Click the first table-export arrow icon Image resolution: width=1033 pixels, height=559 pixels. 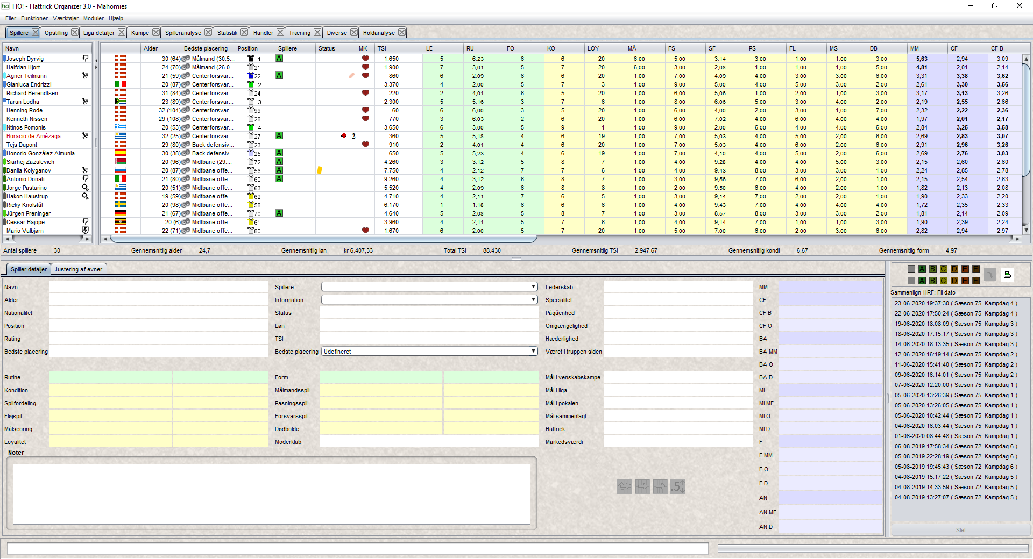[642, 487]
